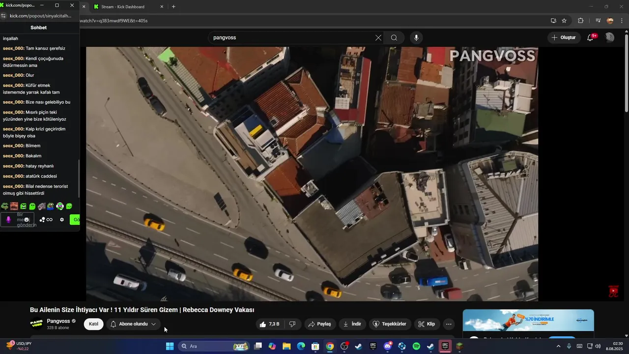Image resolution: width=629 pixels, height=354 pixels.
Task: Click the Task View icon in taskbar
Action: click(x=258, y=347)
